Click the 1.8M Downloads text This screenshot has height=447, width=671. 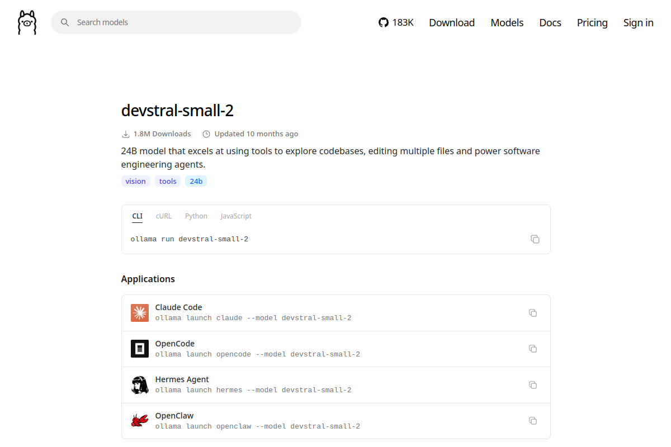click(162, 134)
